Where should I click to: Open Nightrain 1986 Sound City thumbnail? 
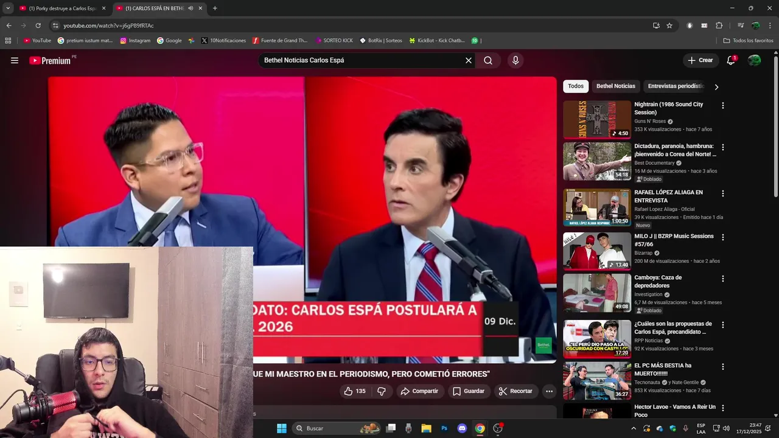[596, 120]
